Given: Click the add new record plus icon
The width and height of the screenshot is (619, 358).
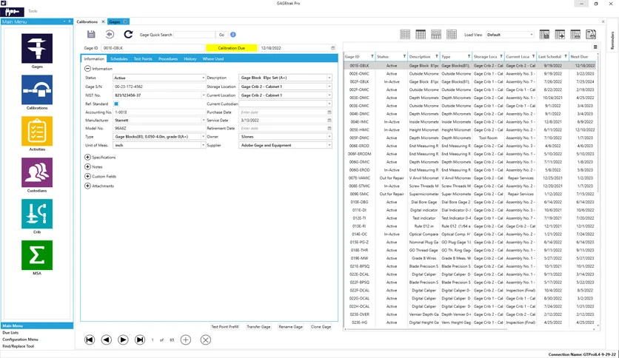Looking at the screenshot, I should 186,340.
